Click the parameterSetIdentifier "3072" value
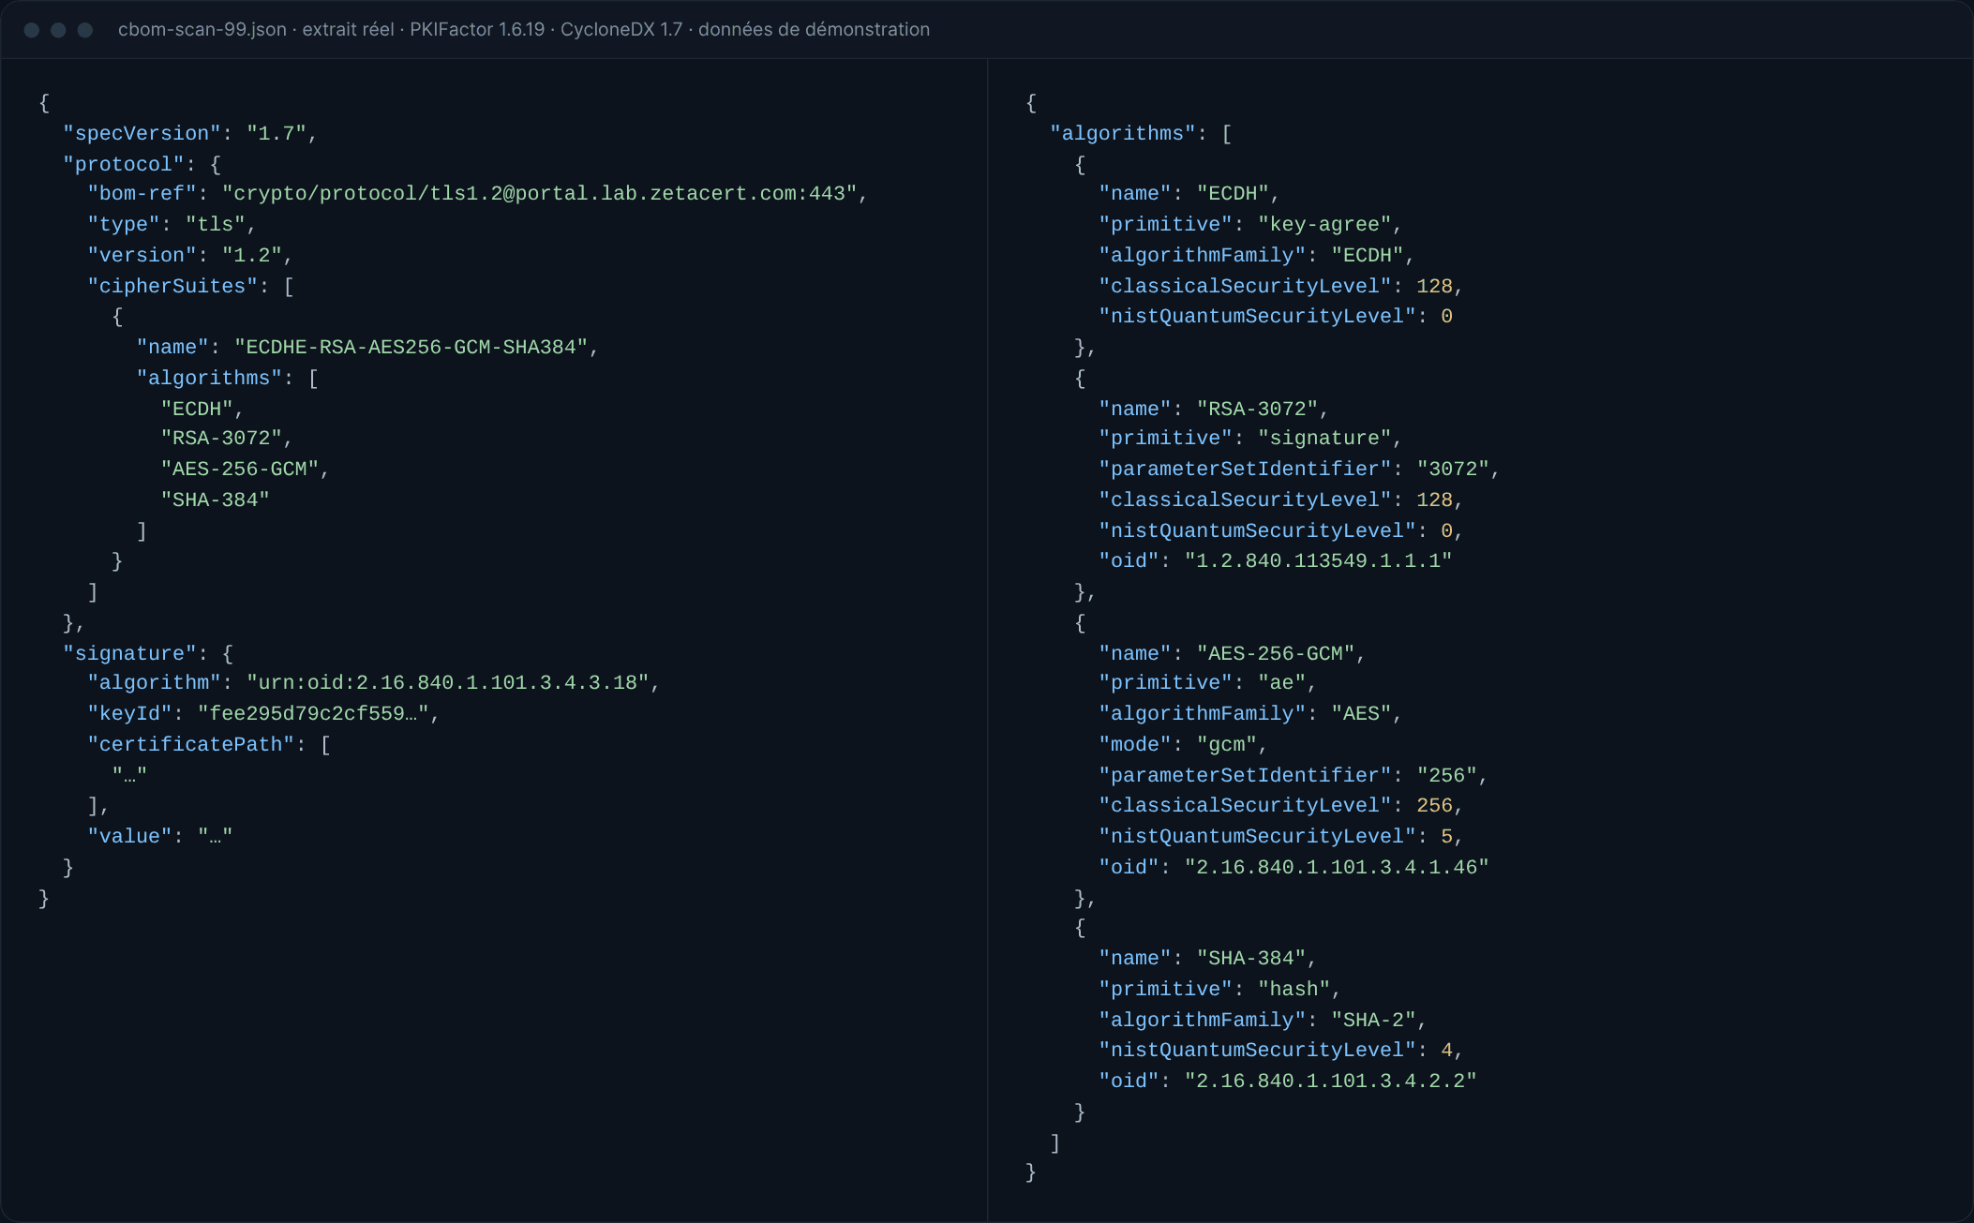The height and width of the screenshot is (1223, 1974). click(1453, 469)
